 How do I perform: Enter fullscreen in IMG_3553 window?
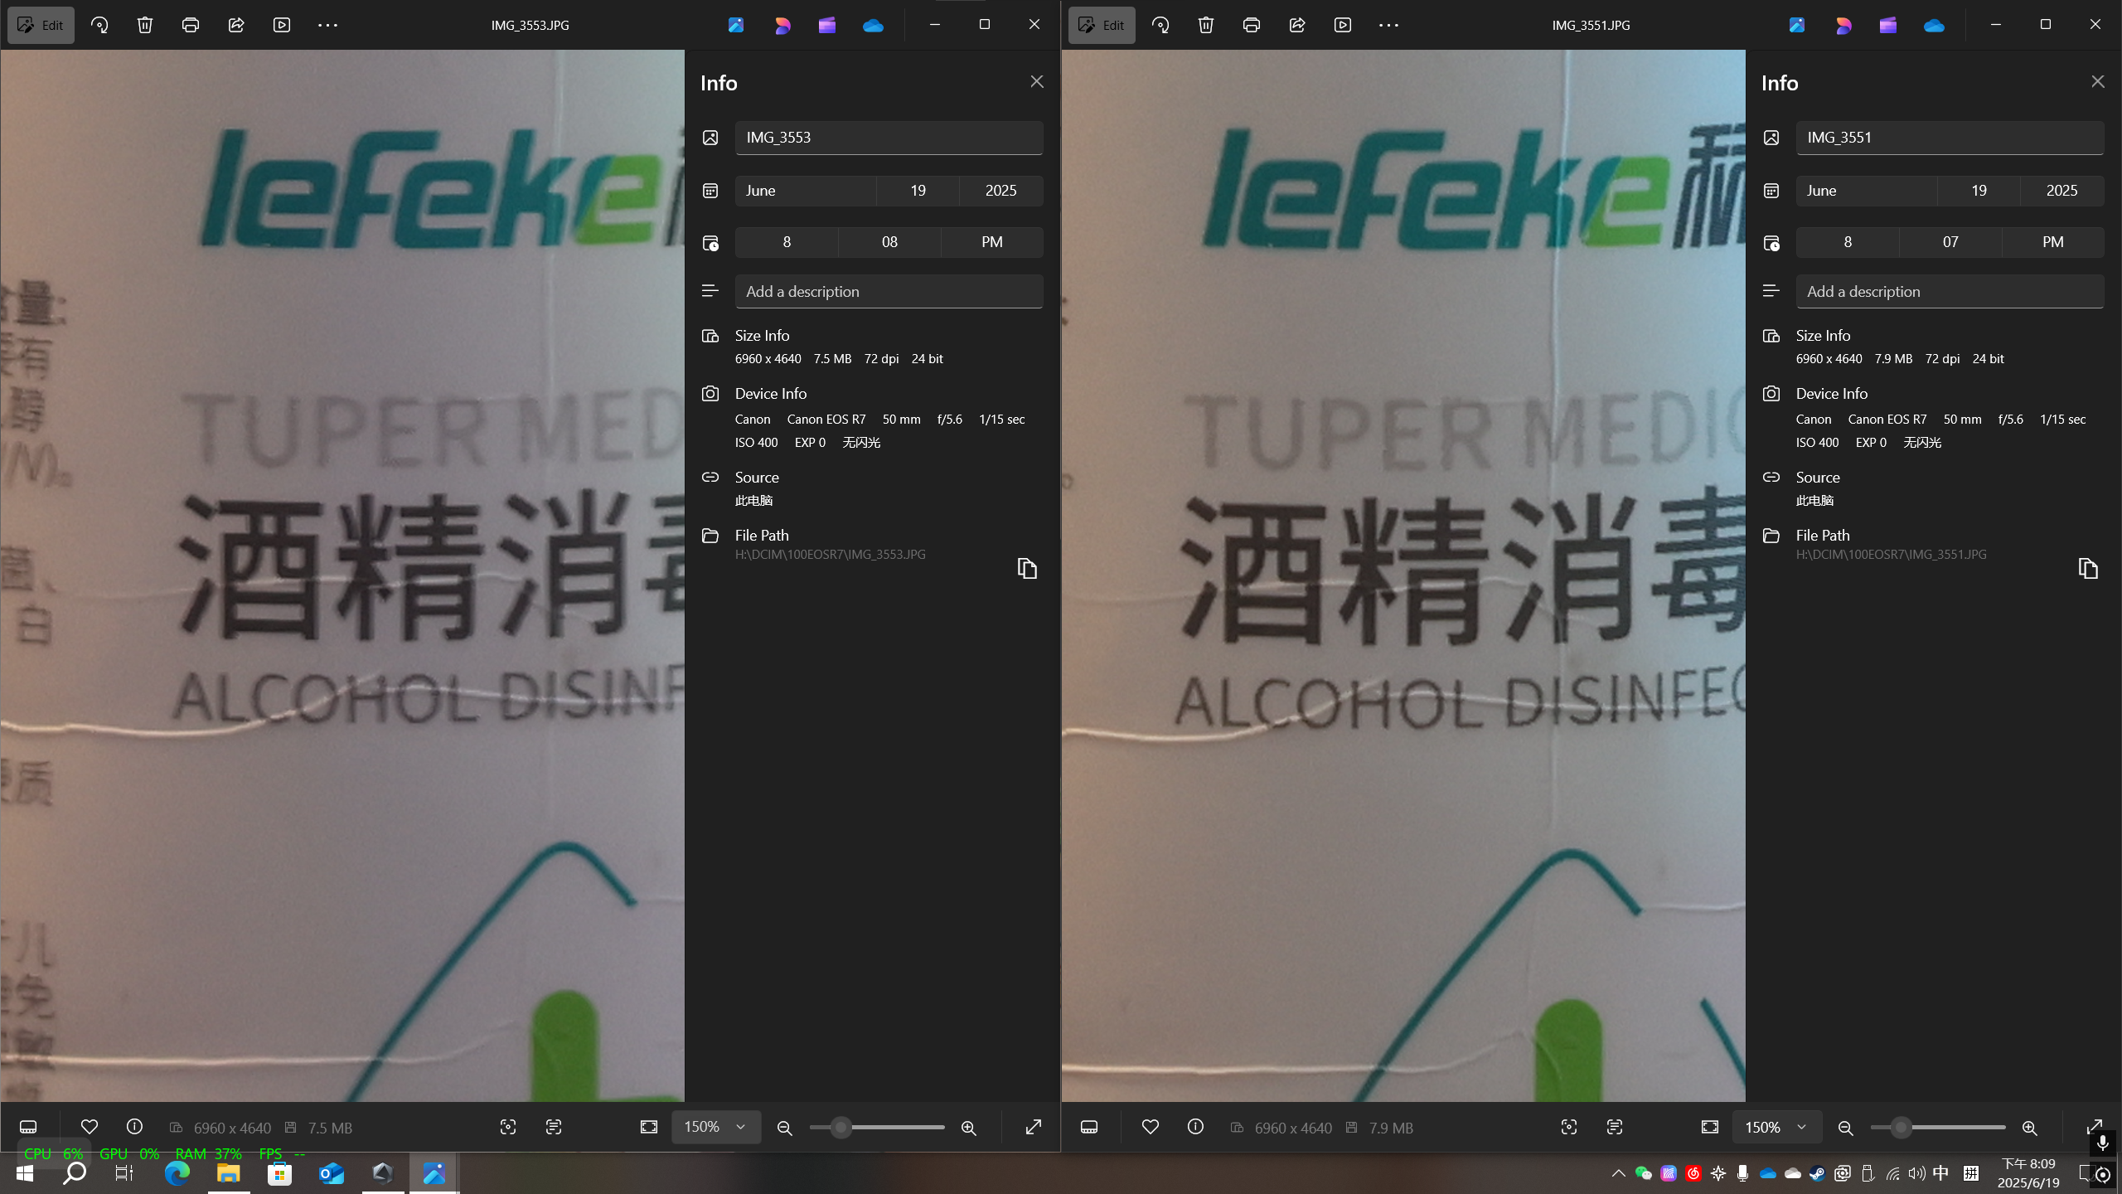point(1033,1127)
